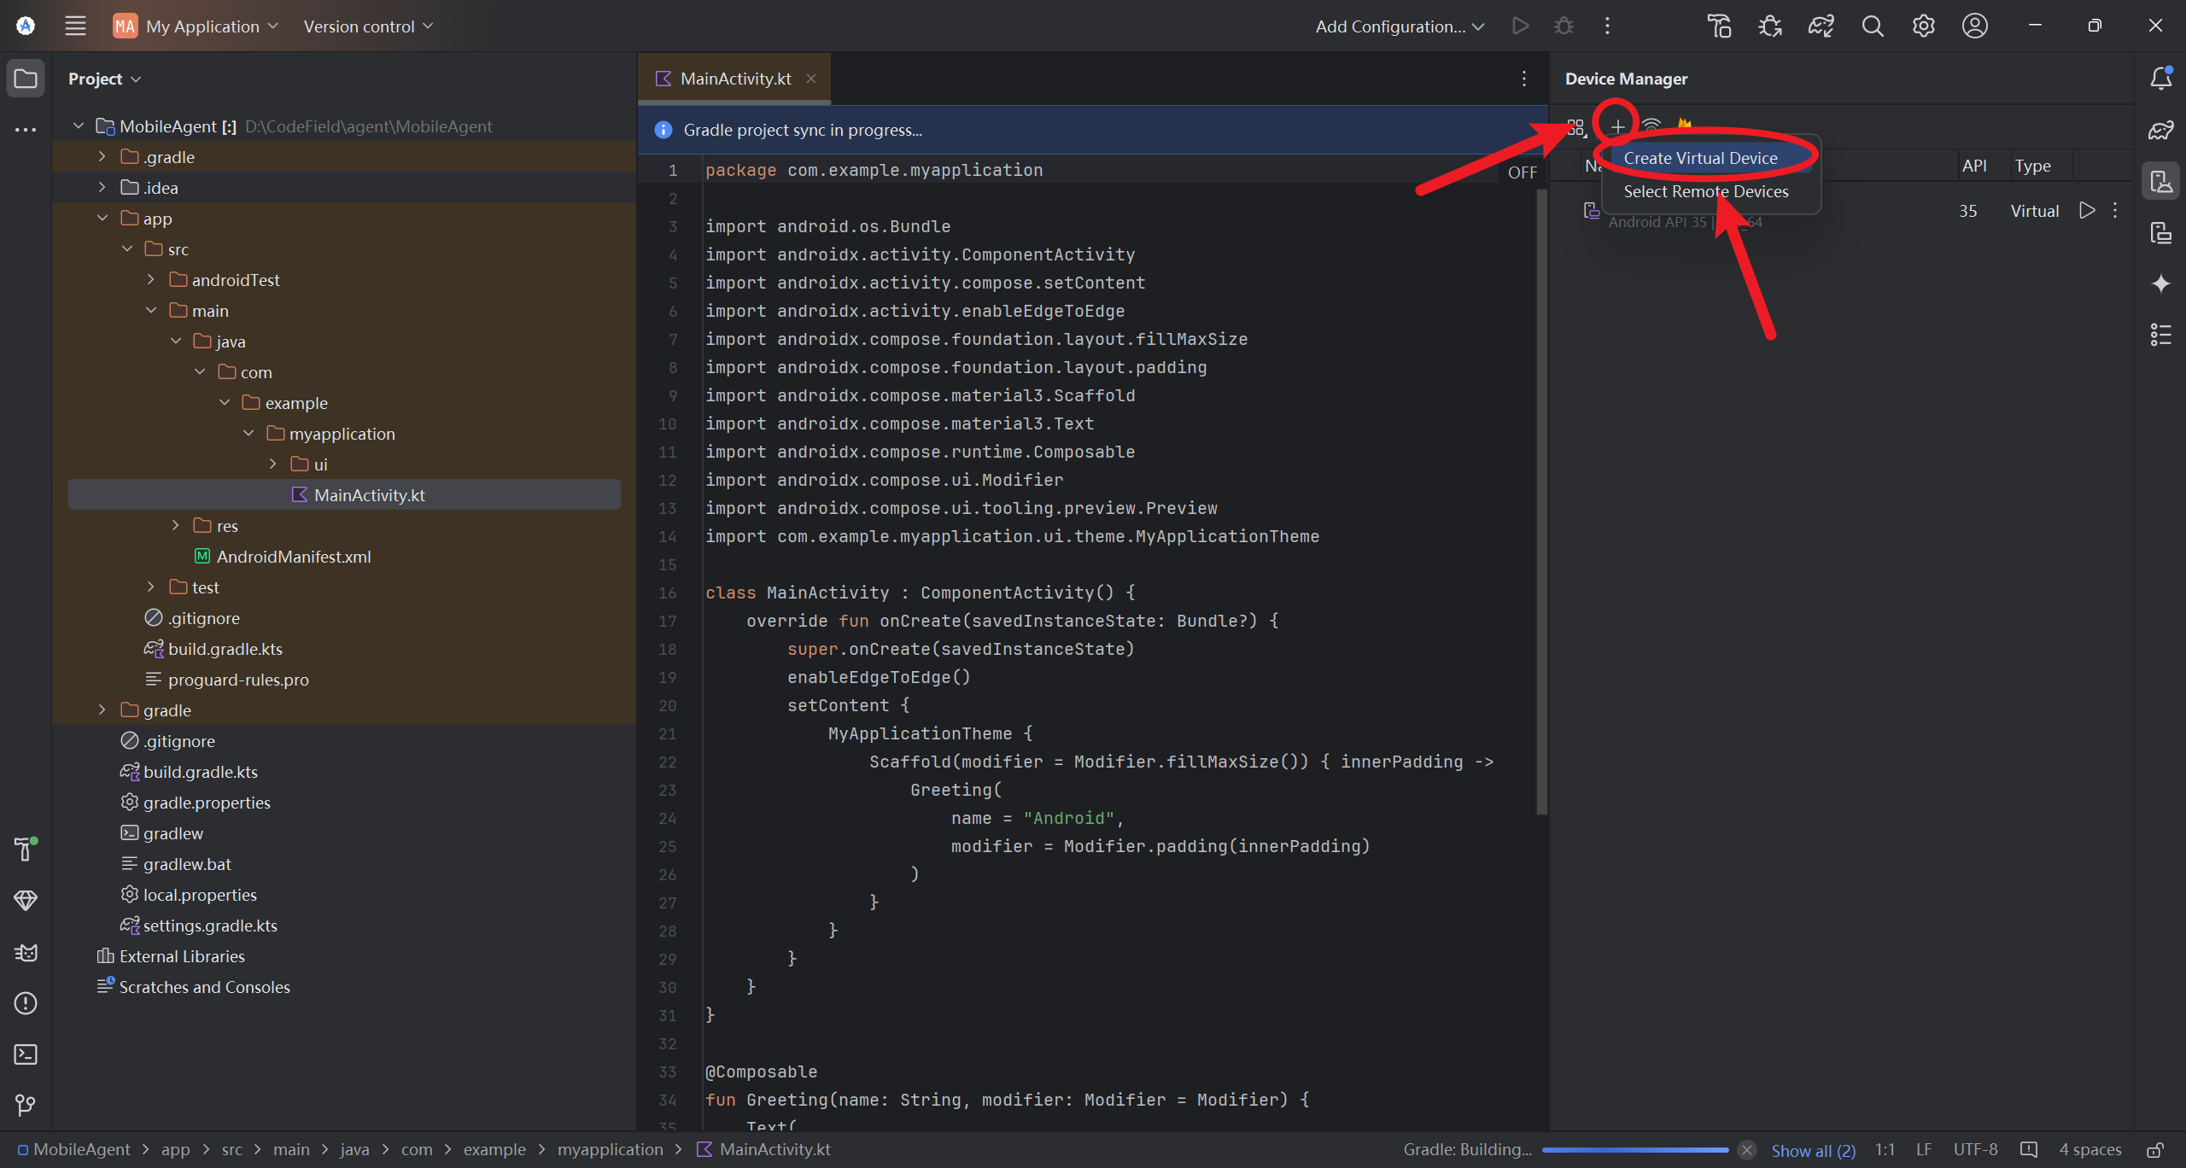2186x1168 pixels.
Task: Open the user account profile icon
Action: pyautogui.click(x=1975, y=26)
